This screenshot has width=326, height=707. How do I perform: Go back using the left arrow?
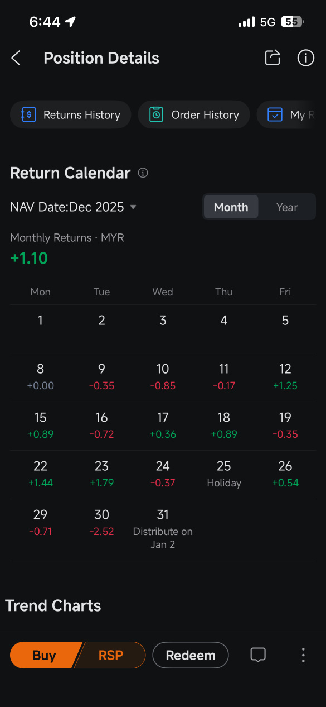coord(16,58)
